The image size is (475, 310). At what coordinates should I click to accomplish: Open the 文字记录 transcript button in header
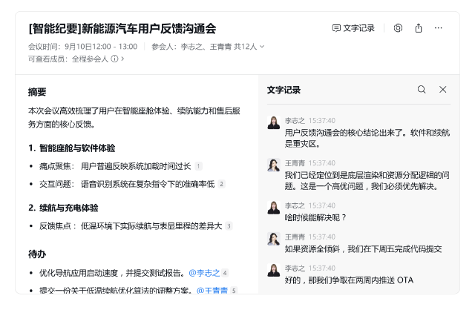point(353,28)
